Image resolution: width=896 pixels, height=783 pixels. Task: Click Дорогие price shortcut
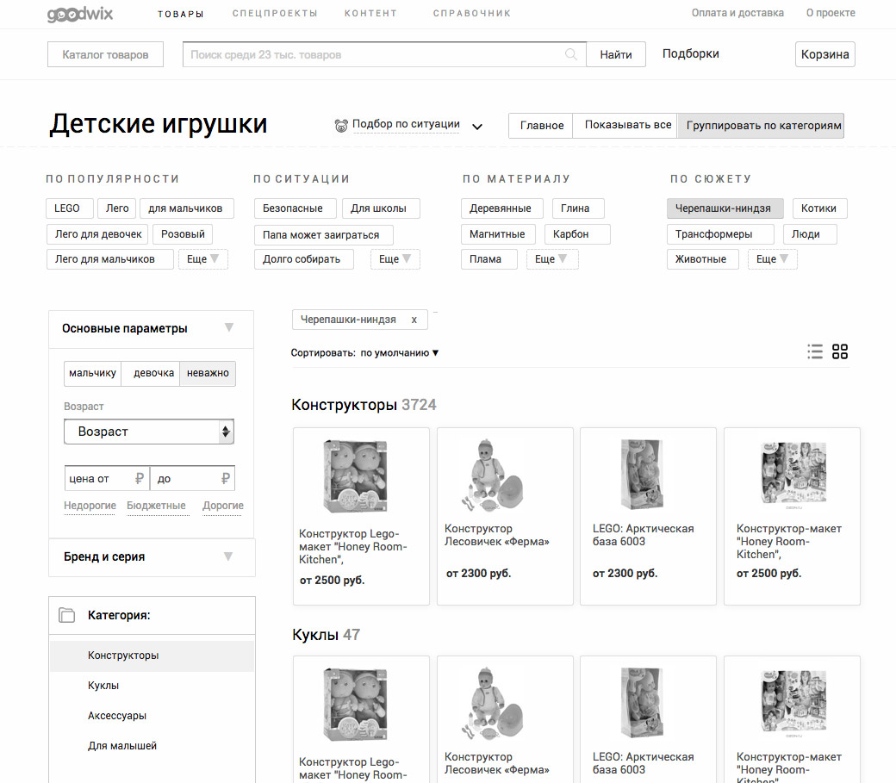click(223, 506)
